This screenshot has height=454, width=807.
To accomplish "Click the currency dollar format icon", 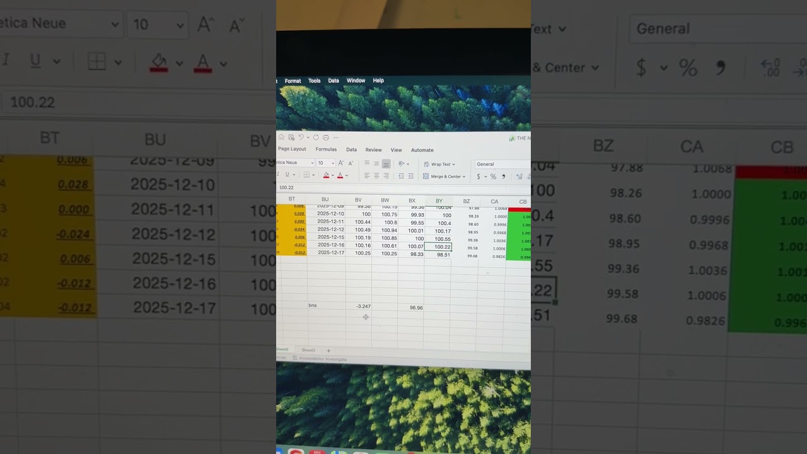I will (x=479, y=177).
